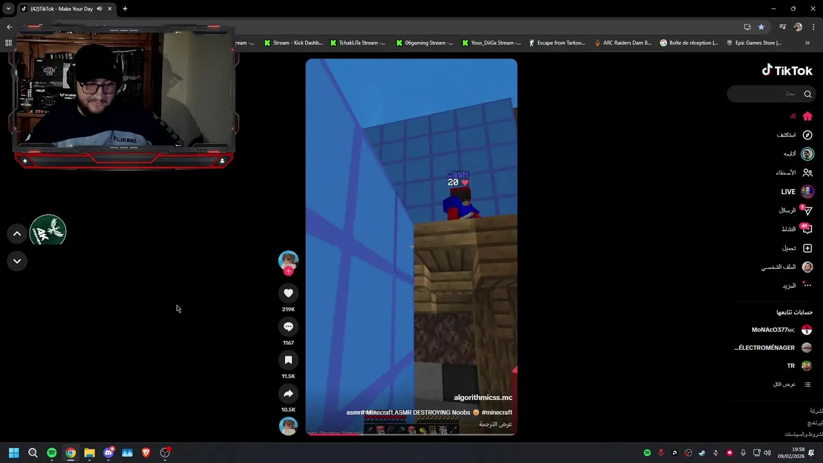Follow creator with red plus badge
Screen dimensions: 823x463
[288, 271]
